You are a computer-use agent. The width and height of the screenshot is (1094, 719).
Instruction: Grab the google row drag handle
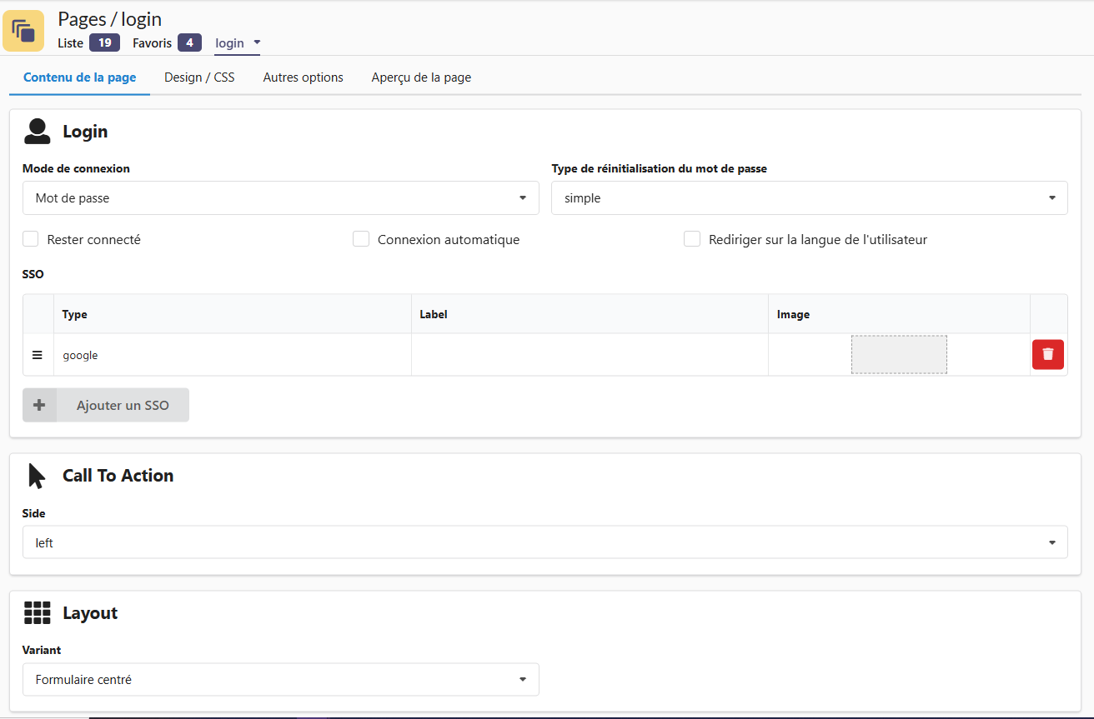click(x=38, y=355)
